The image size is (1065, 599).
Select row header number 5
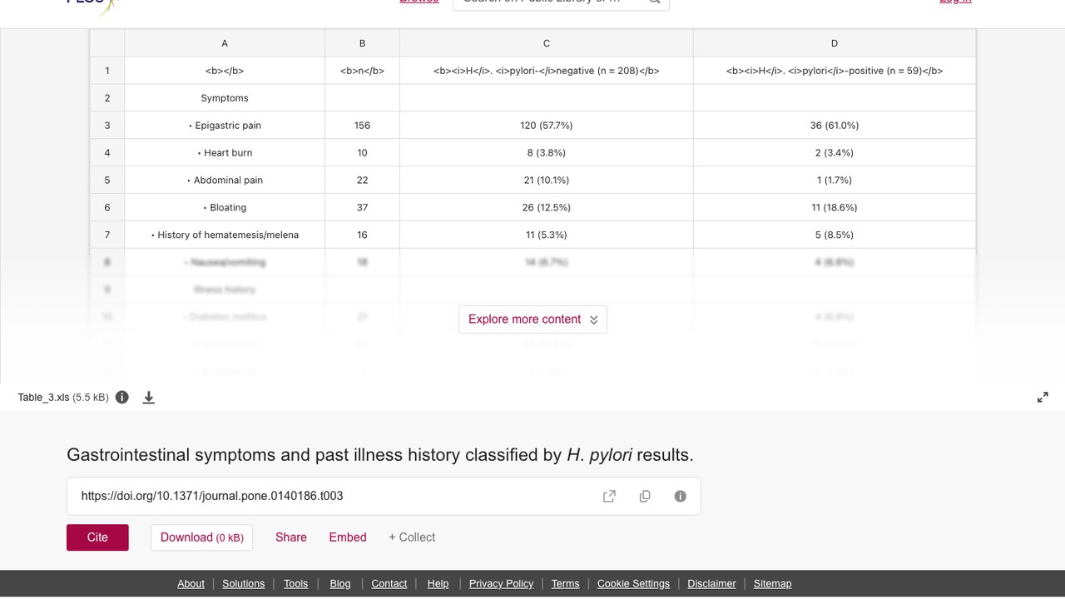[x=107, y=181]
